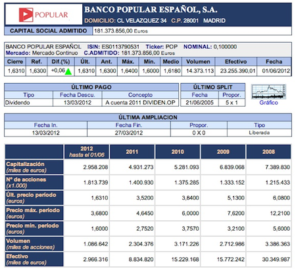
Task: Select 2010 last price 3,8400
Action: tap(190, 198)
